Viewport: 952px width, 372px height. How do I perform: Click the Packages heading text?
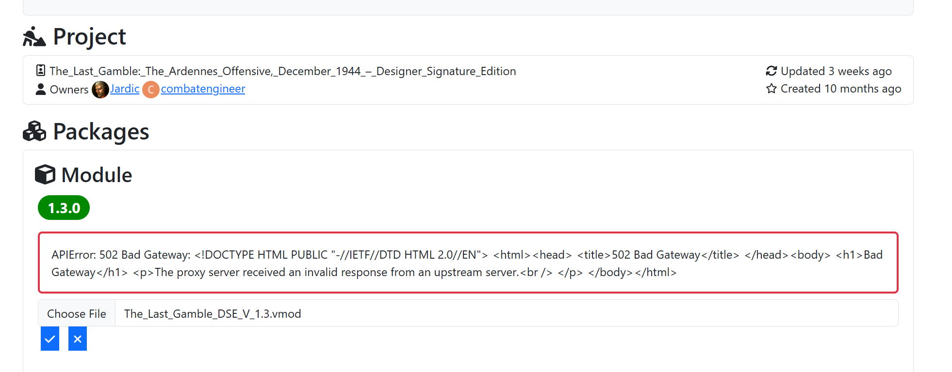pyautogui.click(x=101, y=132)
